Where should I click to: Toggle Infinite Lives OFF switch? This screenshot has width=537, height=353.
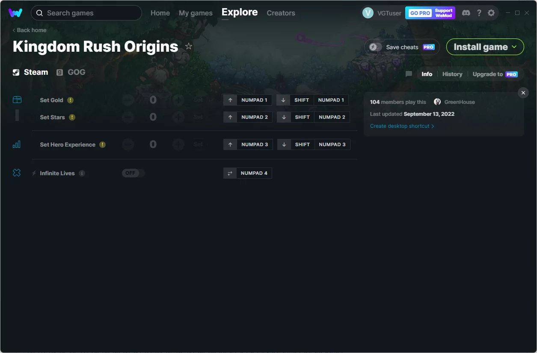coord(134,173)
